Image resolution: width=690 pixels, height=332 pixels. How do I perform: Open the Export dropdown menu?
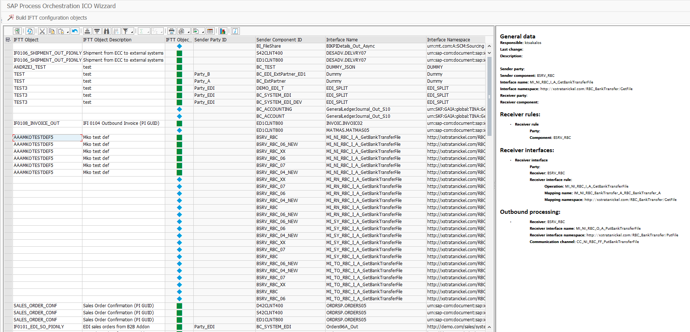pos(203,32)
